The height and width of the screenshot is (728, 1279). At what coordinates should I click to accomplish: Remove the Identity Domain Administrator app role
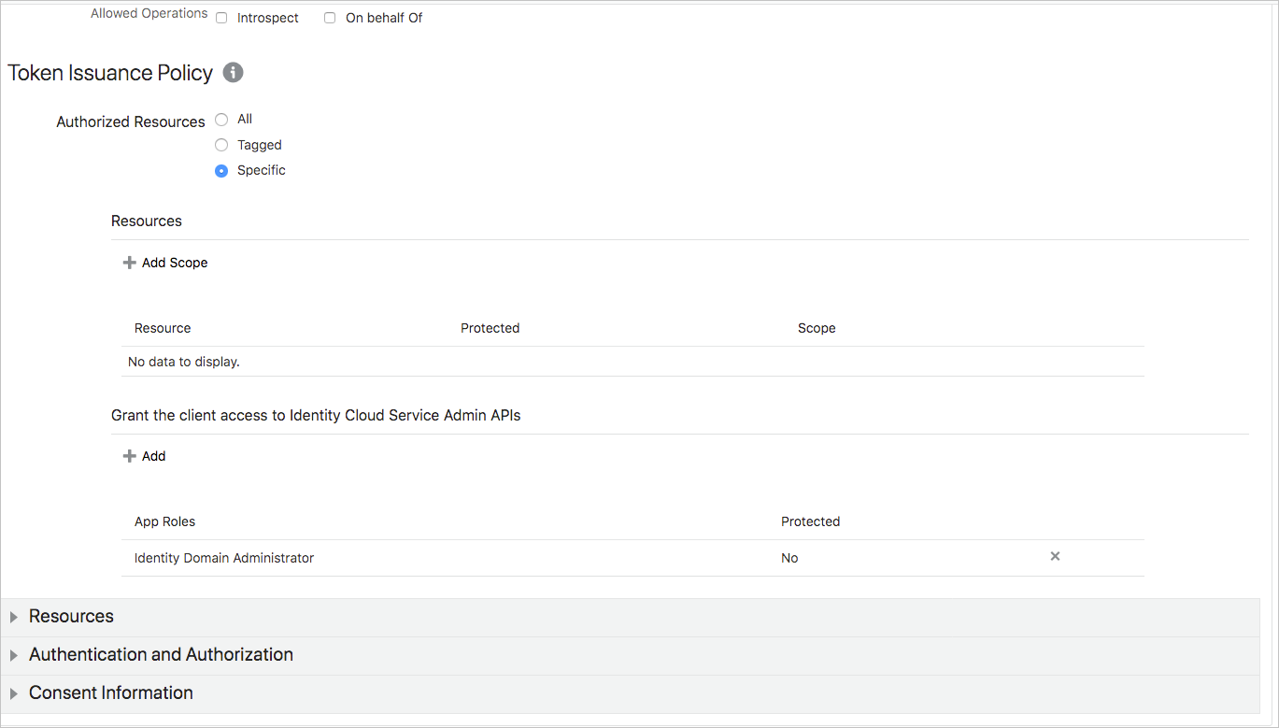click(x=1054, y=556)
